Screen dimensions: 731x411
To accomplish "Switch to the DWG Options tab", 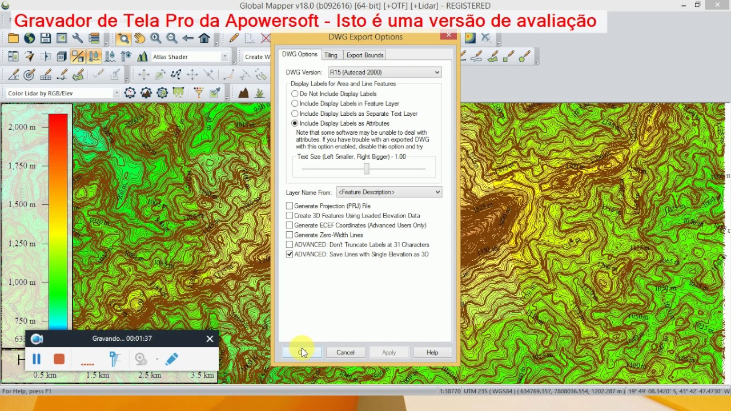I will [x=300, y=55].
